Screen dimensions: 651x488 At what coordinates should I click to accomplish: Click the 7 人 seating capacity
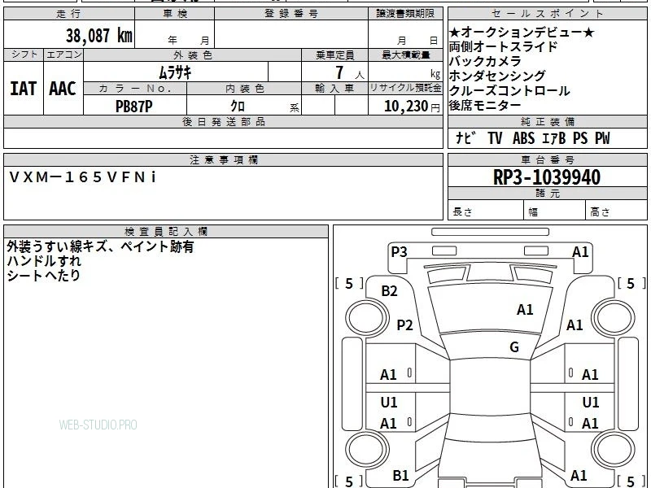pyautogui.click(x=349, y=73)
